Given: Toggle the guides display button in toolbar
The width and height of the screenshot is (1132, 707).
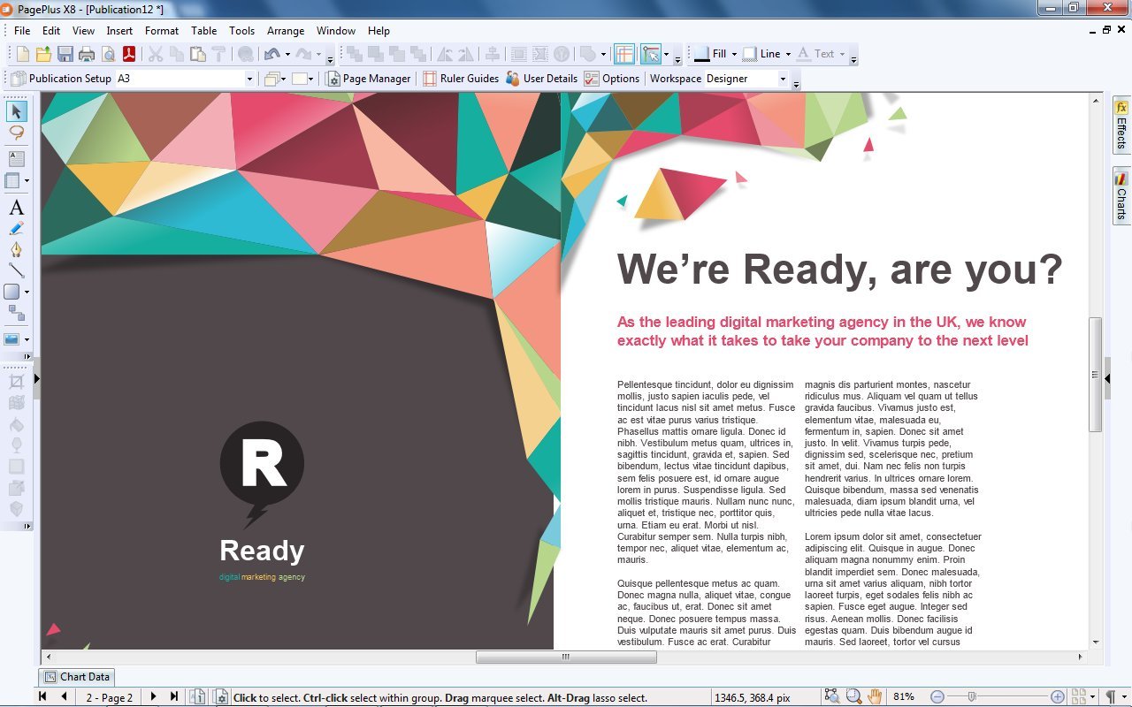Looking at the screenshot, I should coord(624,54).
